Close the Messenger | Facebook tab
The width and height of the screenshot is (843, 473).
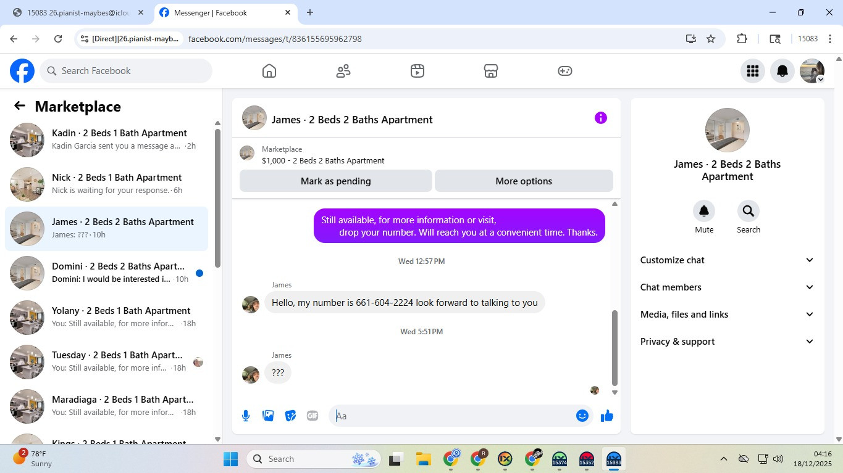(288, 12)
